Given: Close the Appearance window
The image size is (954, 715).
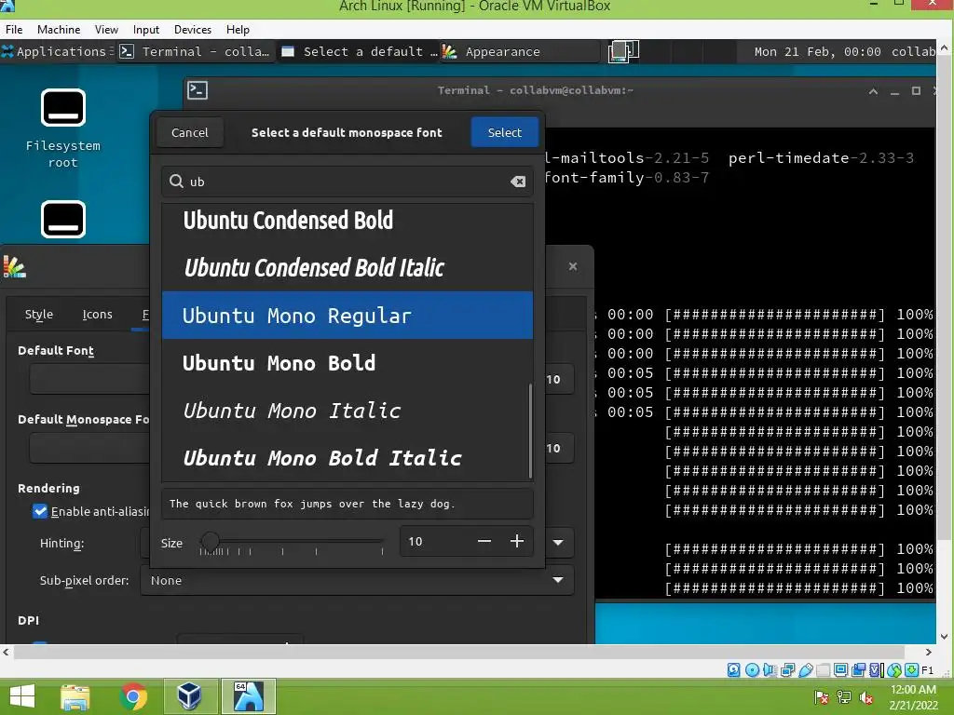Looking at the screenshot, I should (573, 266).
